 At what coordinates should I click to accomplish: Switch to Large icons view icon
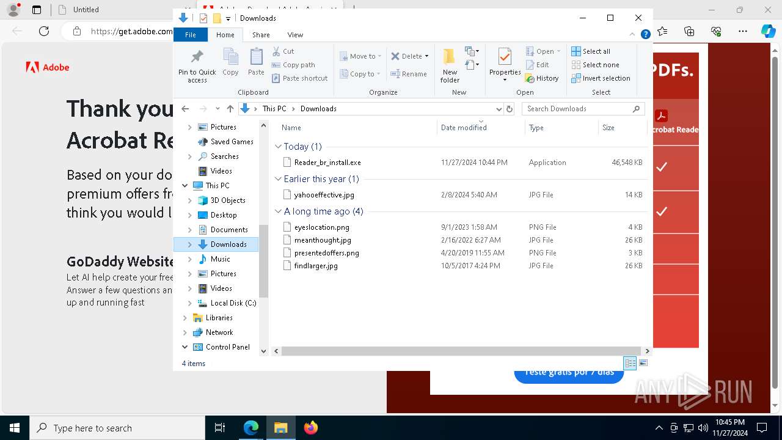click(x=643, y=363)
